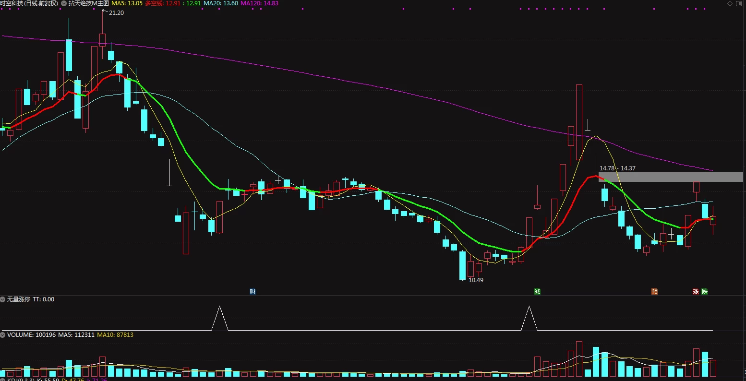This screenshot has width=746, height=381.
Task: Toggle the side panel icon at top right
Action: [x=740, y=3]
